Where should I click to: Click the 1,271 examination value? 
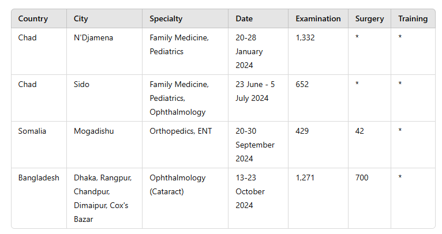pyautogui.click(x=305, y=178)
